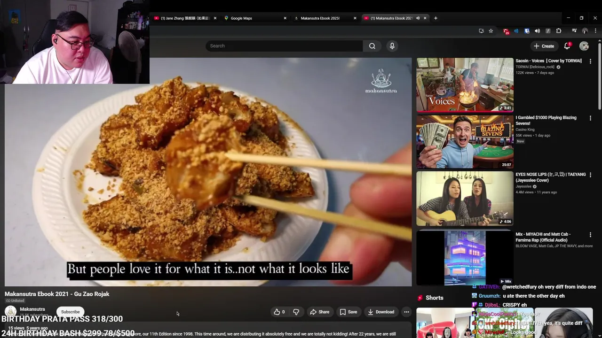
Task: Close the Jane Zhang tab
Action: [x=215, y=18]
